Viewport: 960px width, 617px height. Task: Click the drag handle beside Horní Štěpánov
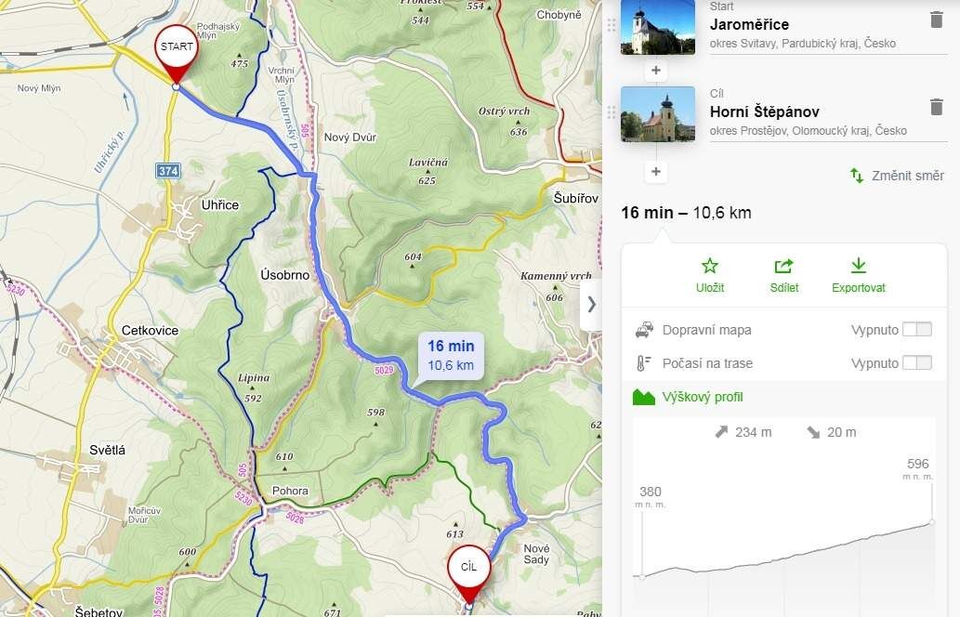[x=611, y=112]
